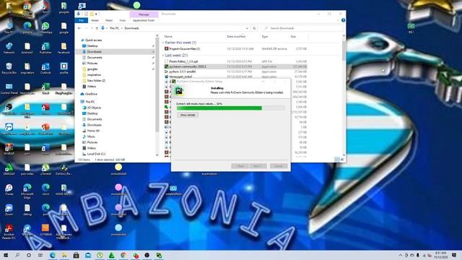Go up one folder level in Explorer
This screenshot has height=260, width=462.
click(x=97, y=28)
